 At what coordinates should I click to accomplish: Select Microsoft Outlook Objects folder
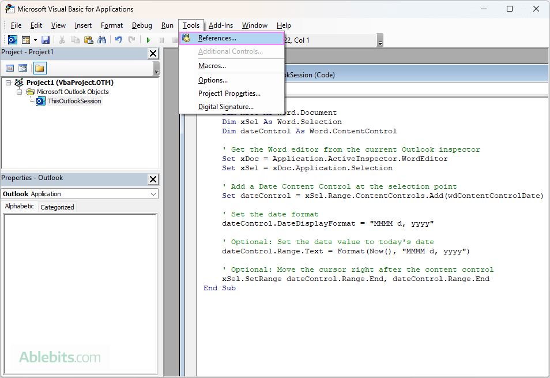73,92
